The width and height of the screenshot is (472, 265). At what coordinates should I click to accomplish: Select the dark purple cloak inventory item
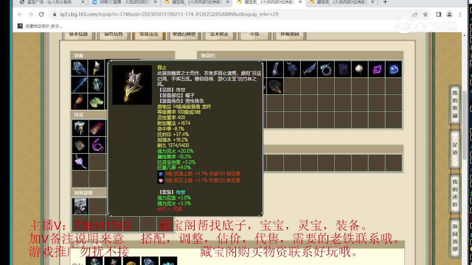[x=343, y=69]
